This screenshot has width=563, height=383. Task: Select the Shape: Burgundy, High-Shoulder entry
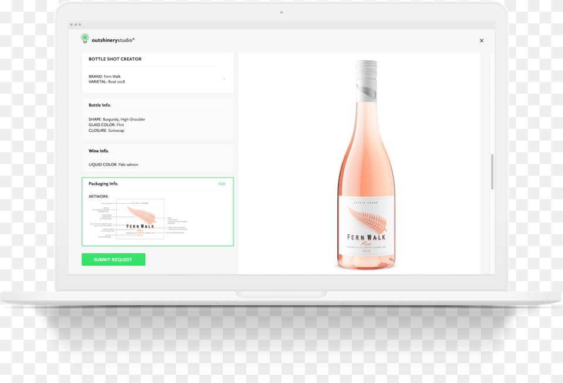(117, 119)
